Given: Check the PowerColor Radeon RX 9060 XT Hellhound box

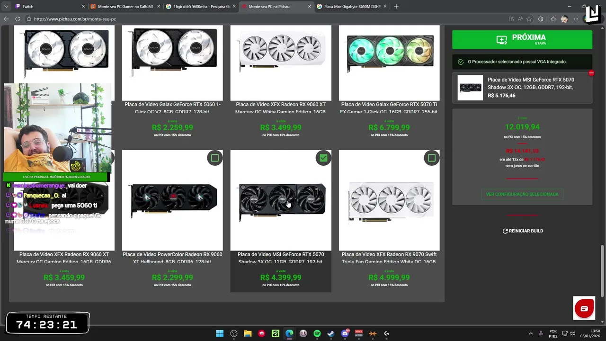Looking at the screenshot, I should [215, 158].
